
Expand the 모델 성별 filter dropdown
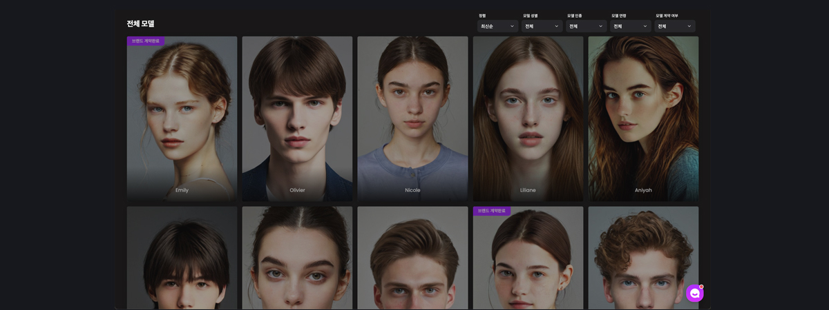coord(542,26)
